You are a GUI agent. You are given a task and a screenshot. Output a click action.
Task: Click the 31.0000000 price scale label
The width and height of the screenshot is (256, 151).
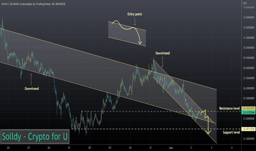(x=249, y=38)
